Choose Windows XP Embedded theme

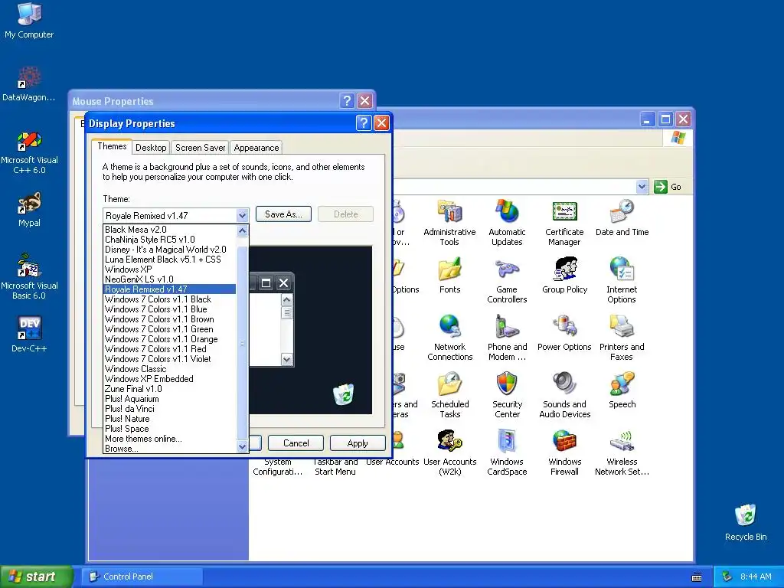click(x=169, y=379)
